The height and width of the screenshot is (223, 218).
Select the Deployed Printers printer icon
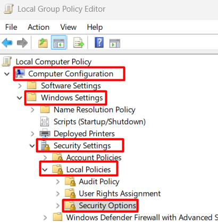click(45, 134)
